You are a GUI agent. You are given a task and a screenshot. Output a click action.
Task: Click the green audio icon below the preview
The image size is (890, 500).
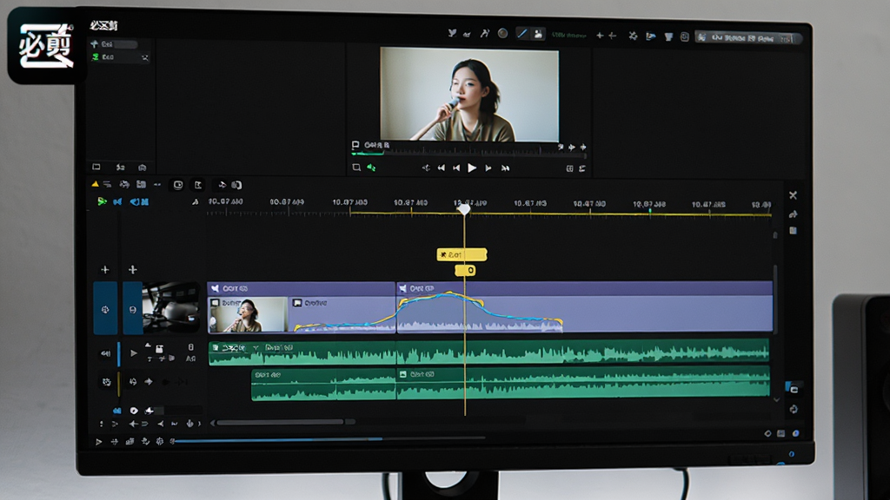pos(371,168)
